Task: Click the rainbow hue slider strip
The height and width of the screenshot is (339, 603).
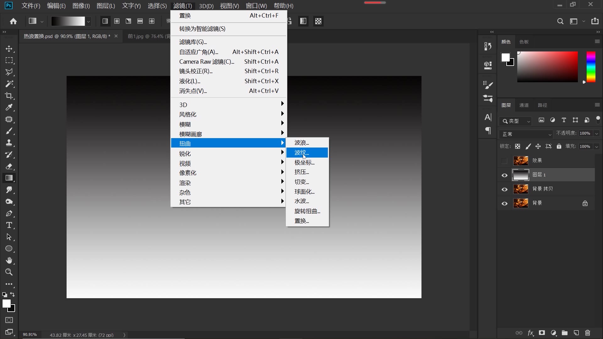Action: tap(591, 67)
